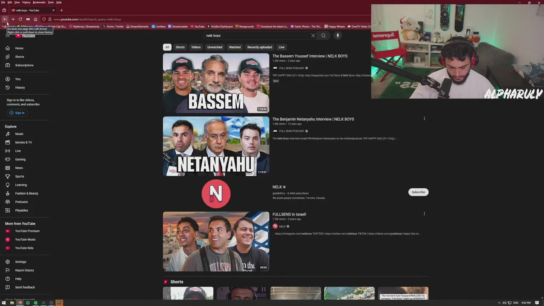Open the File menu
Viewport: 544px width, 306px height.
point(3,2)
